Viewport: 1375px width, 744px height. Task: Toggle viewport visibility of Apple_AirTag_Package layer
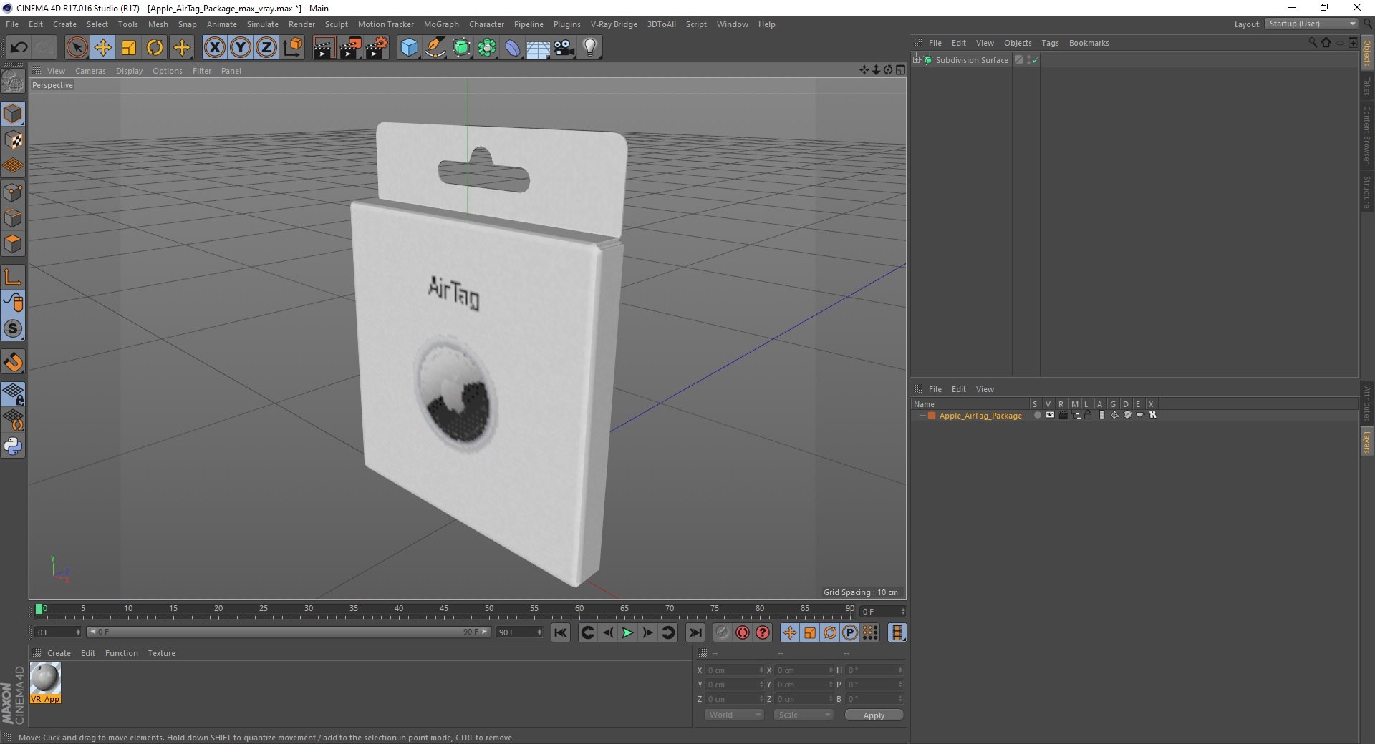[1050, 416]
